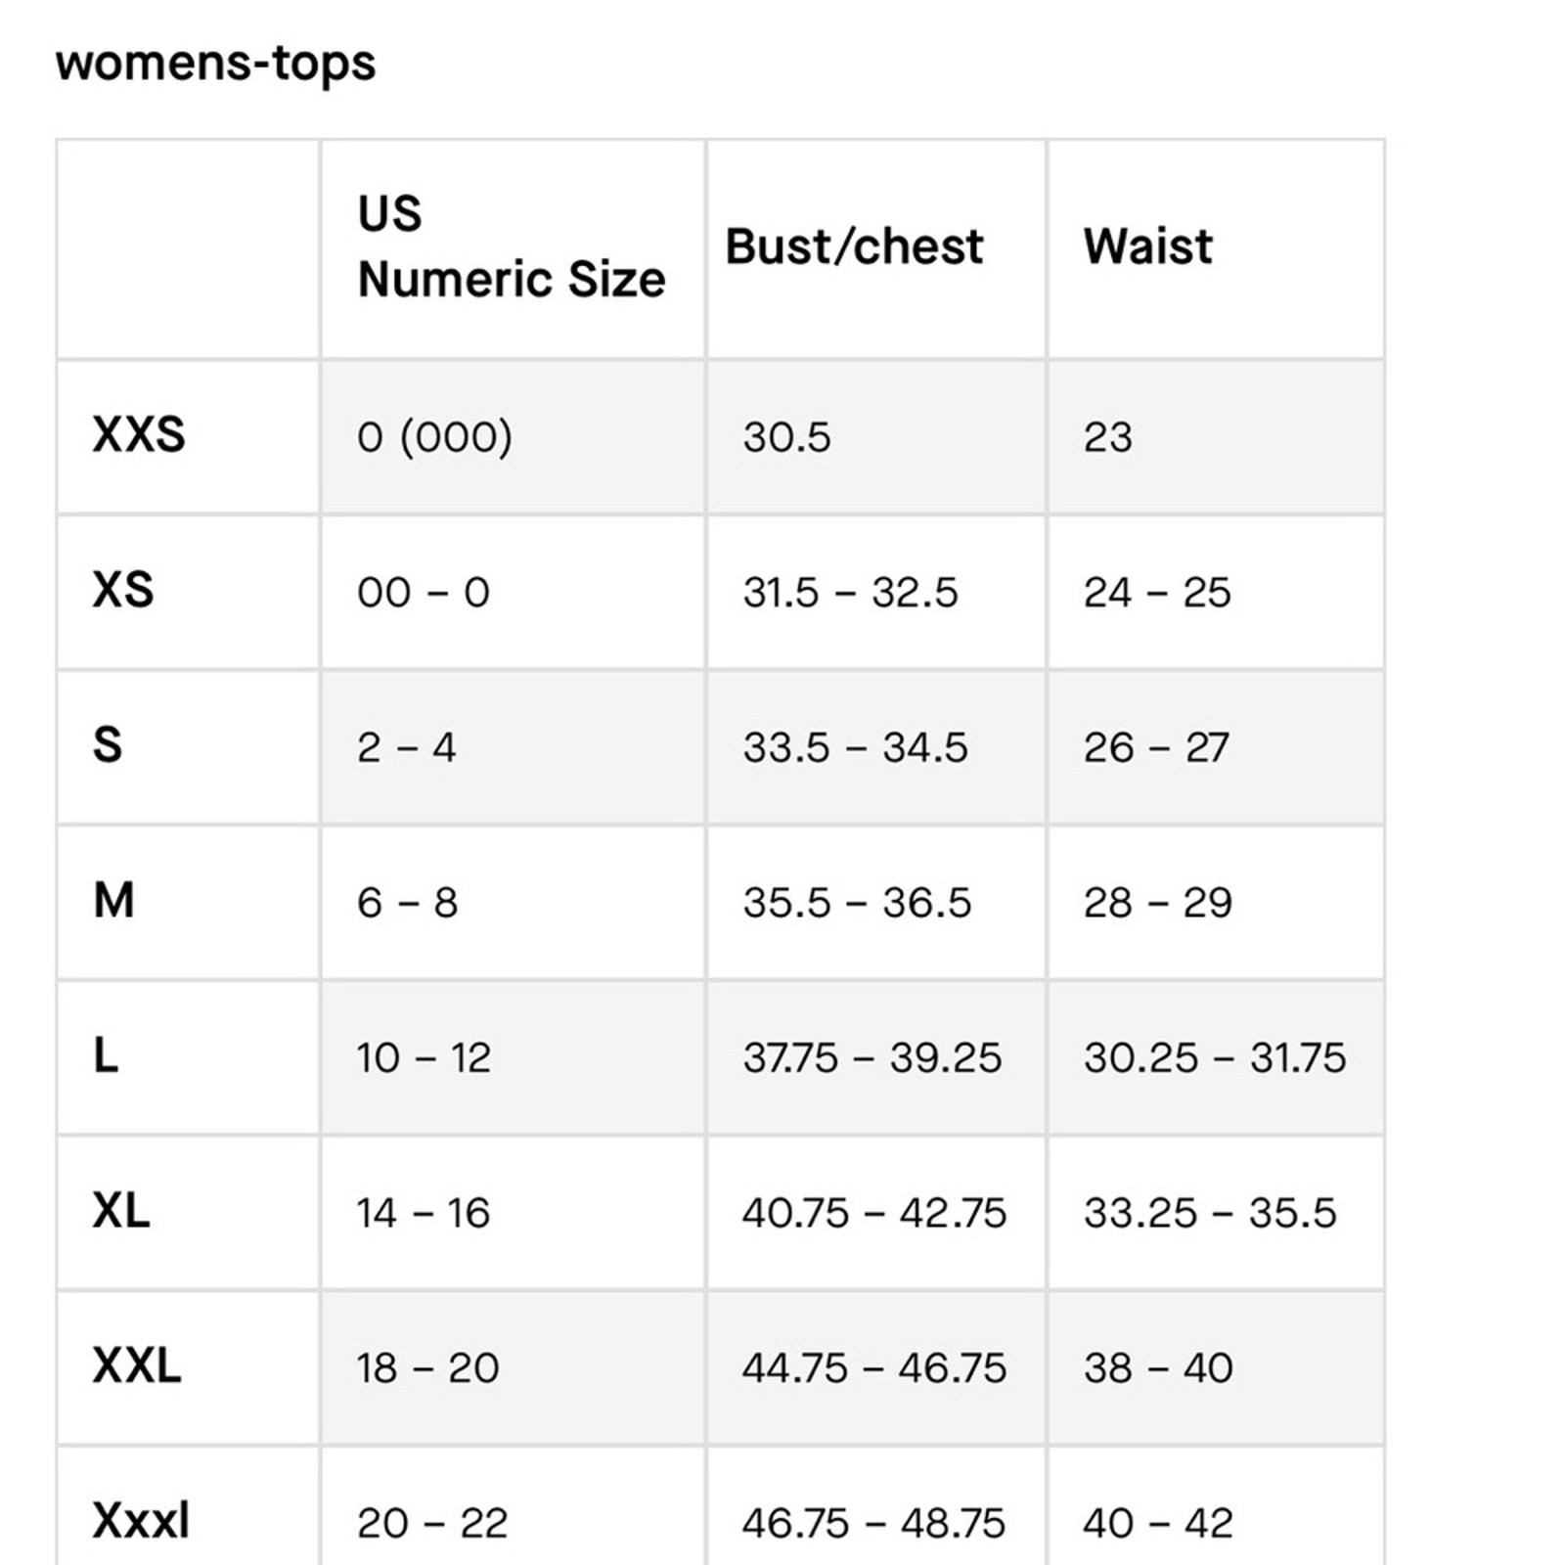Select the Waist column header

[x=1147, y=246]
